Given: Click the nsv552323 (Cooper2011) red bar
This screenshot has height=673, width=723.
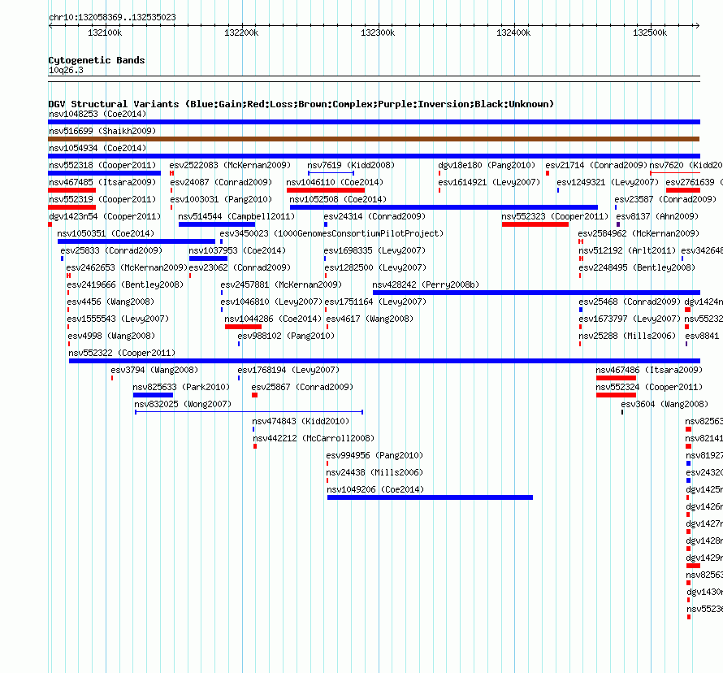Looking at the screenshot, I should [x=535, y=224].
